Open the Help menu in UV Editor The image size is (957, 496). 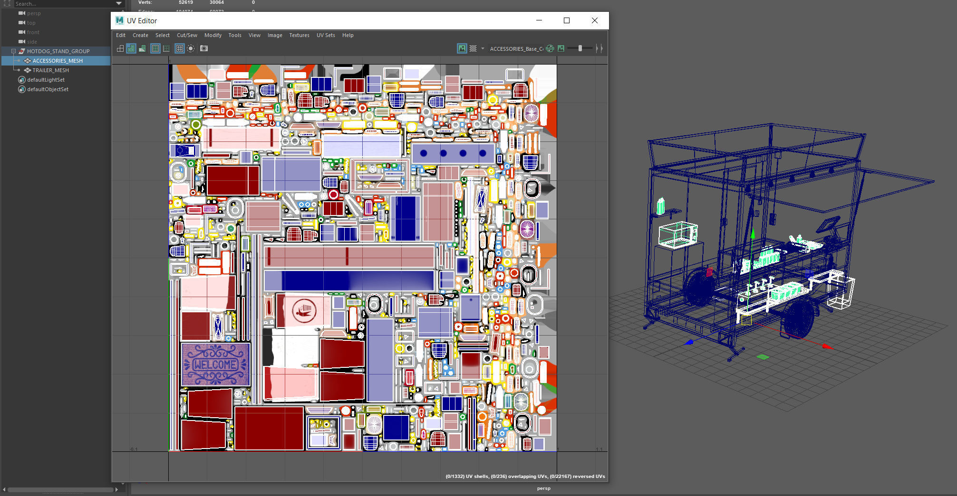pyautogui.click(x=348, y=35)
